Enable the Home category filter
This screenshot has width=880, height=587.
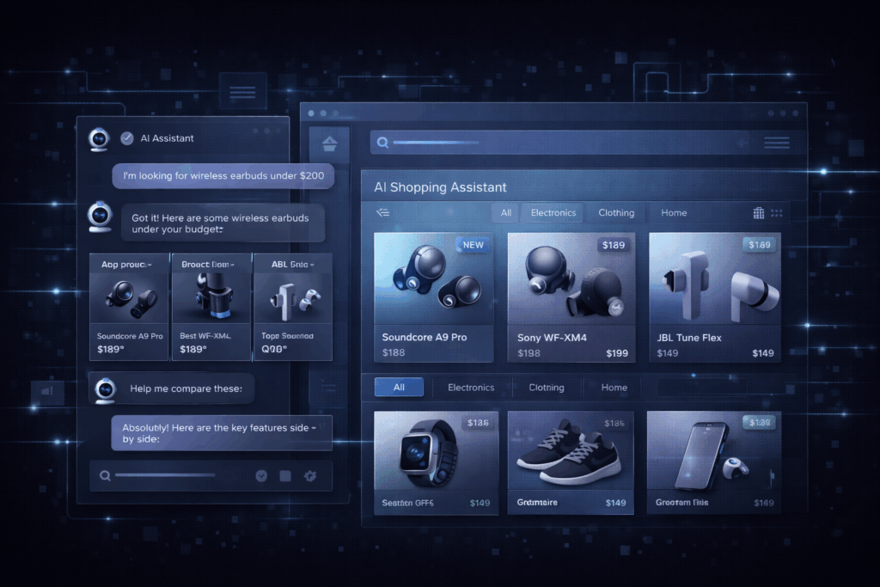pyautogui.click(x=674, y=212)
